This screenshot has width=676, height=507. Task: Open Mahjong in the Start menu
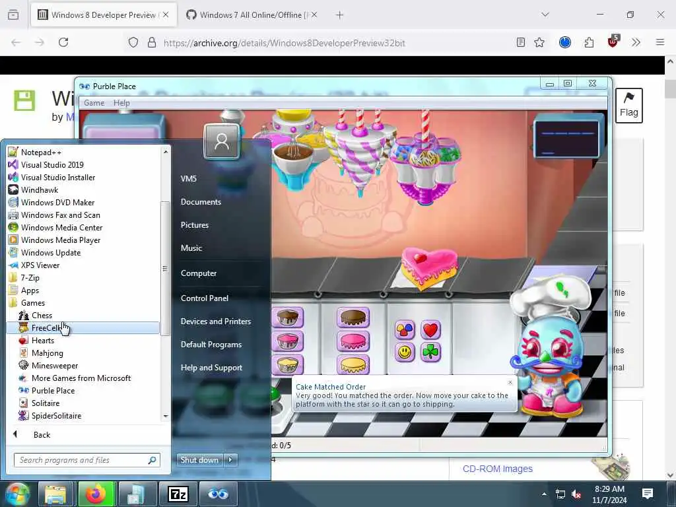click(x=83, y=353)
